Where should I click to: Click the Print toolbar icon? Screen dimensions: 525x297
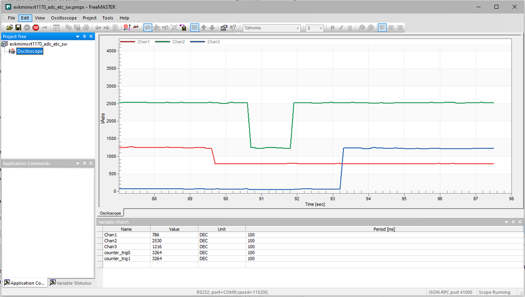point(86,28)
